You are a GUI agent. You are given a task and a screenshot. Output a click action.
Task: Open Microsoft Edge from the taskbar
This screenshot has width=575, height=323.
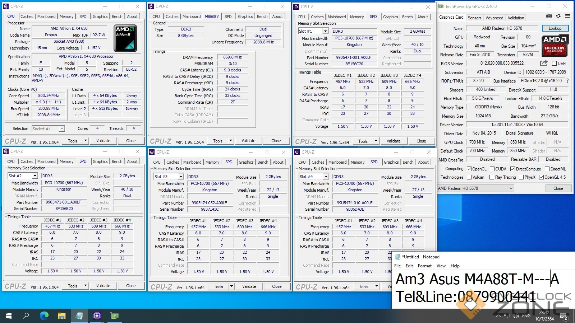(x=44, y=316)
